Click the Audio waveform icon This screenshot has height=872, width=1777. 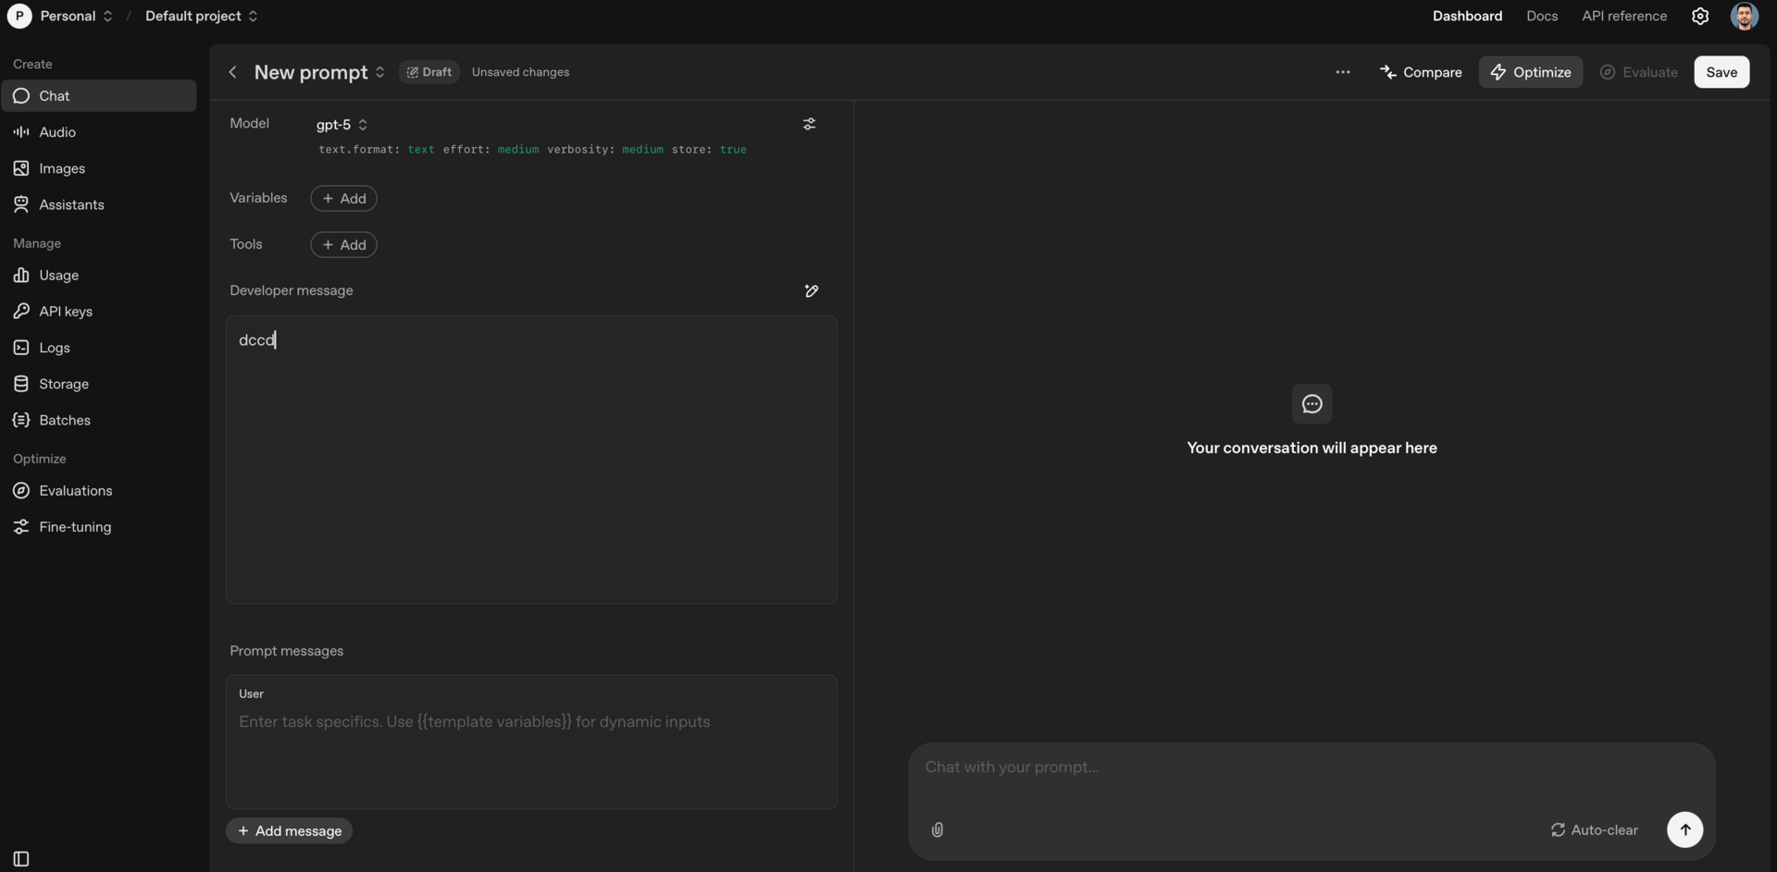(21, 132)
